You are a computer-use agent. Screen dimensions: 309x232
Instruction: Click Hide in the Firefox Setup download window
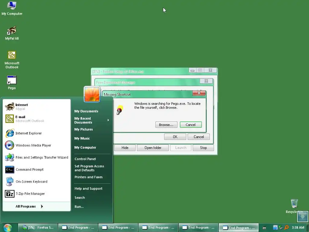[x=125, y=148]
